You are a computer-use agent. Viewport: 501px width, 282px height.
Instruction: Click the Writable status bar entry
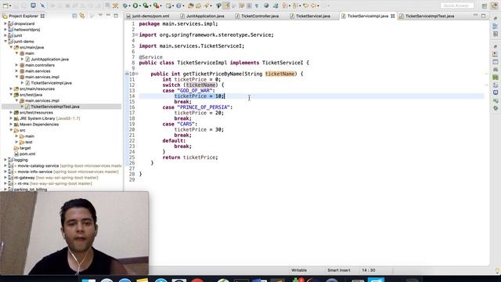[299, 270]
